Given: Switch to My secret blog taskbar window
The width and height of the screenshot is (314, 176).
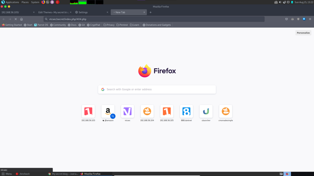Looking at the screenshot, I should (x=63, y=174).
